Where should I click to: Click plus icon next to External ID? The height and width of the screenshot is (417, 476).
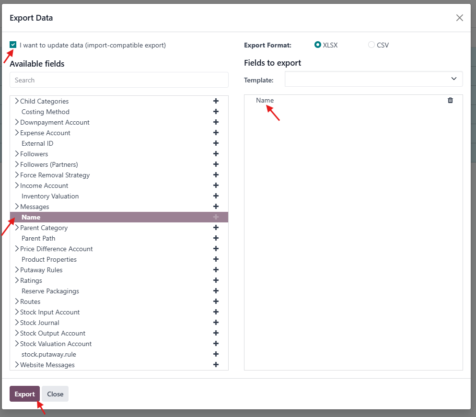point(216,143)
